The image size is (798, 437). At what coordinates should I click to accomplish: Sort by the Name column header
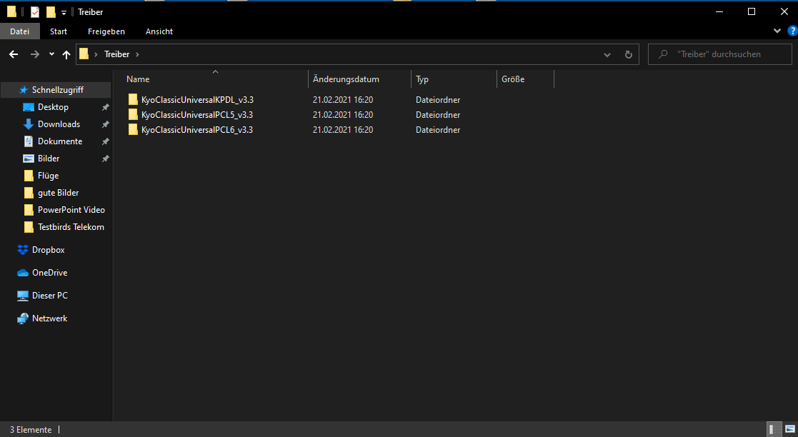(x=216, y=79)
